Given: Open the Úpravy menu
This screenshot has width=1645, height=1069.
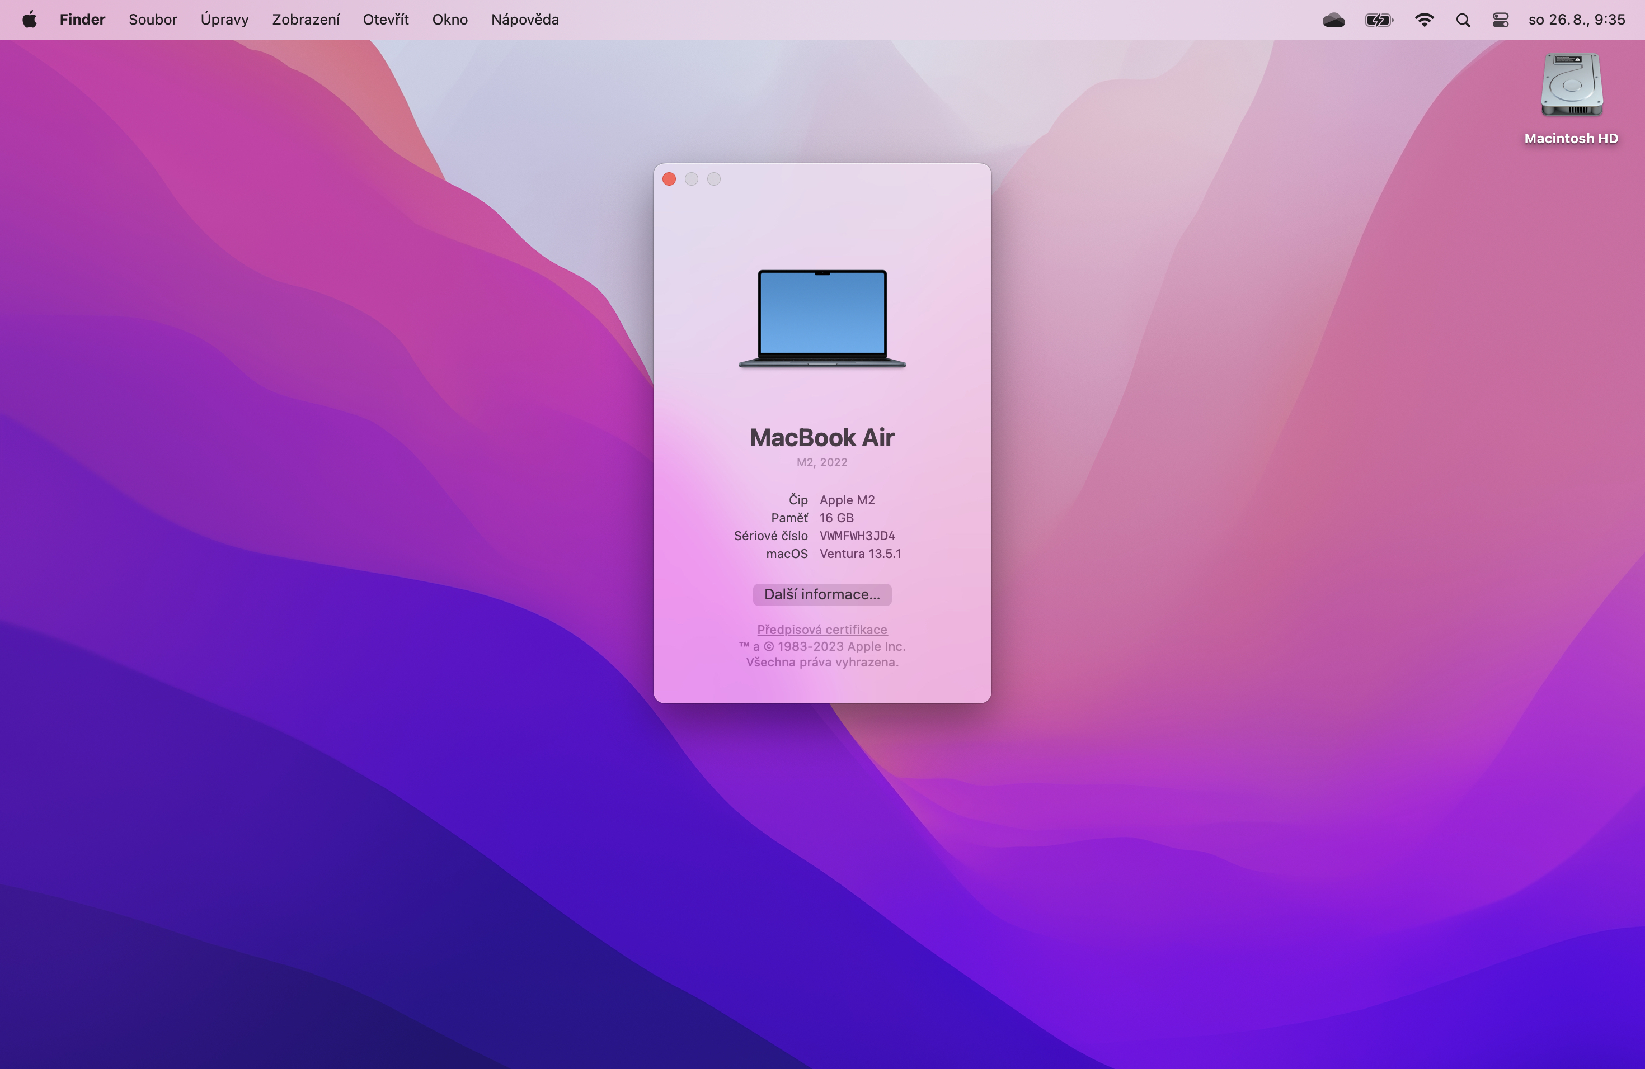Looking at the screenshot, I should (x=224, y=20).
